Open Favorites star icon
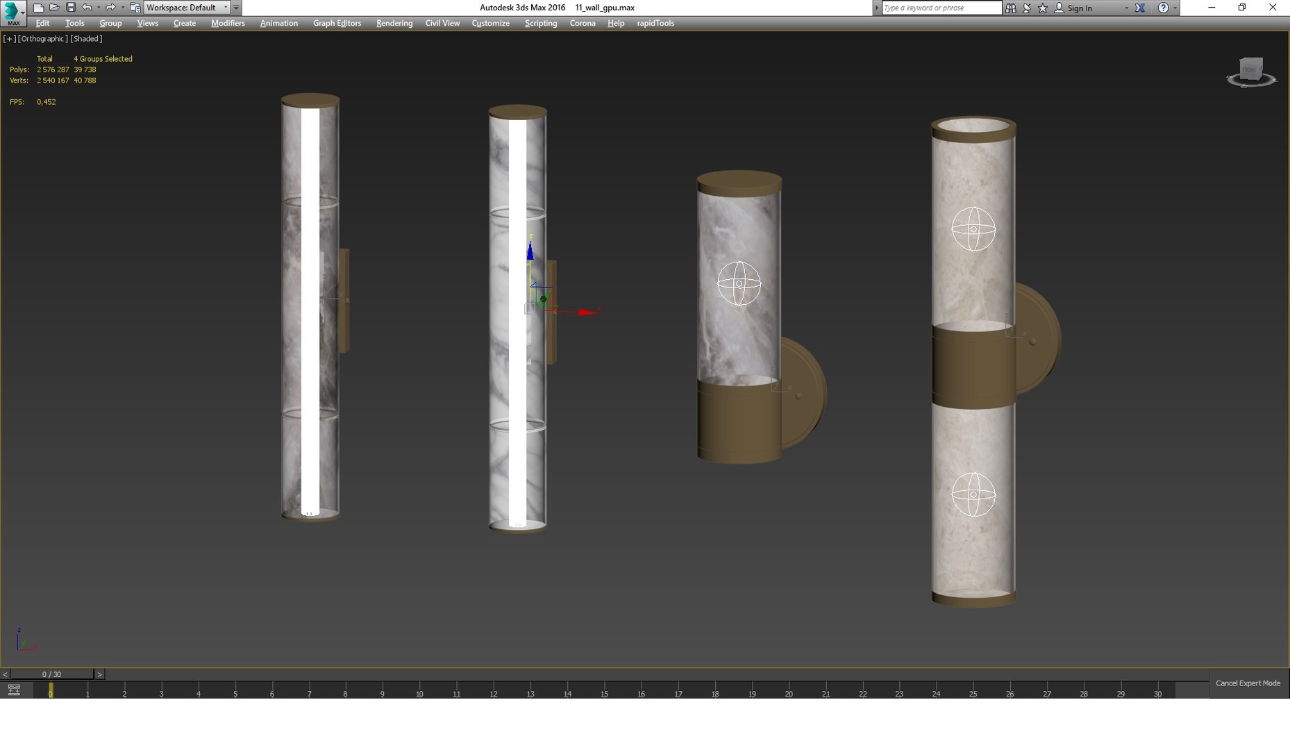Image resolution: width=1290 pixels, height=750 pixels. [1042, 8]
